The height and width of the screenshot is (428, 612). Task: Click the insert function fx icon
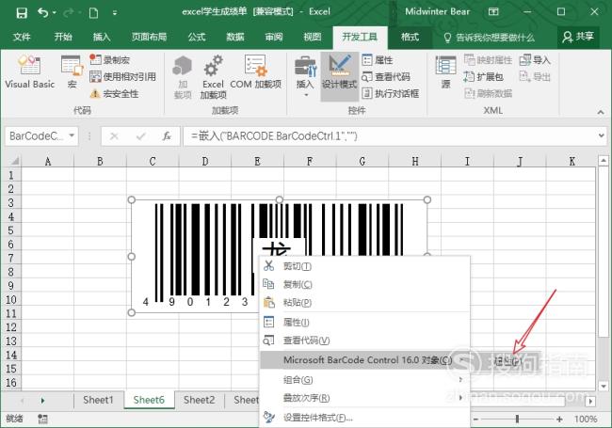pyautogui.click(x=167, y=136)
